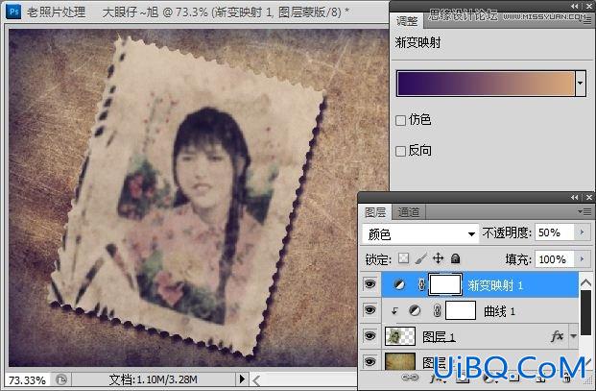Select the 调整 tab
The image size is (596, 391).
tap(407, 21)
